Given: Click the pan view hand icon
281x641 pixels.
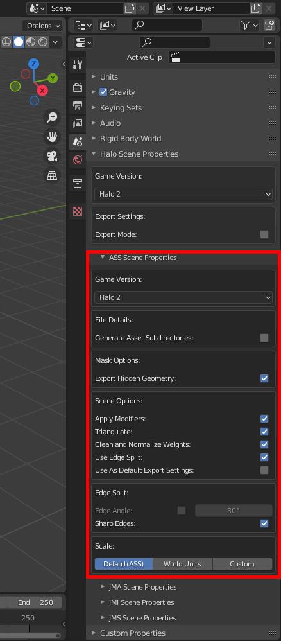Looking at the screenshot, I should click(52, 137).
